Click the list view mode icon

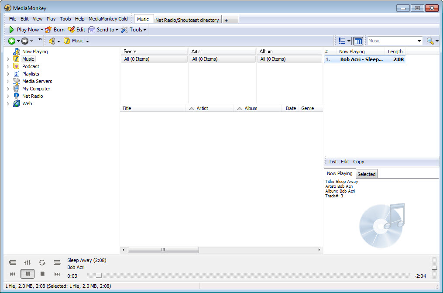coord(342,41)
